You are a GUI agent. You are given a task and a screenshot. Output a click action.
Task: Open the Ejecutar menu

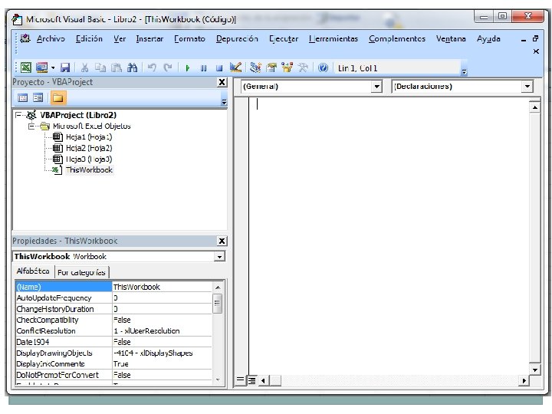coord(284,39)
